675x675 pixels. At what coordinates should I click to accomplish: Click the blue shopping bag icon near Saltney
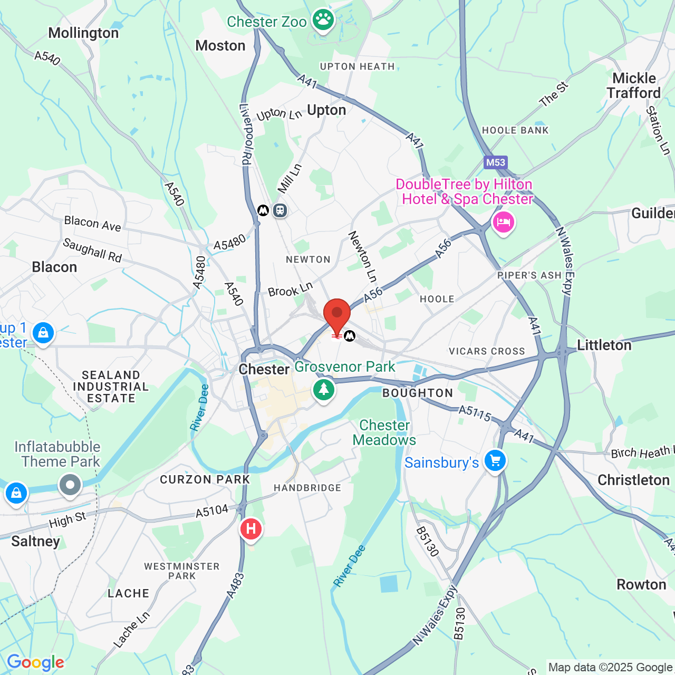[x=16, y=494]
